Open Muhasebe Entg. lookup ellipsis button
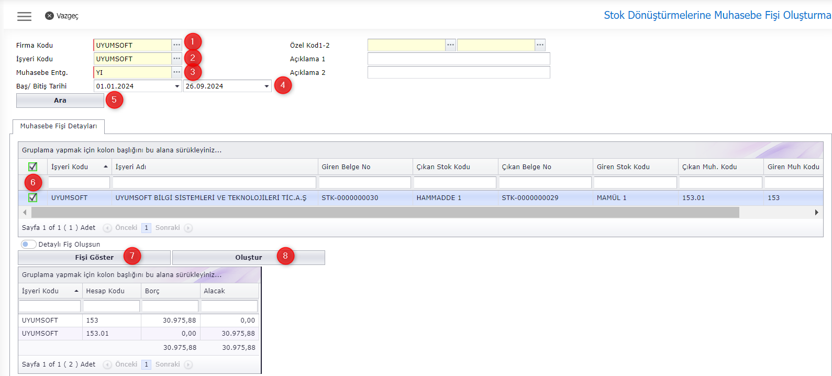 click(177, 72)
